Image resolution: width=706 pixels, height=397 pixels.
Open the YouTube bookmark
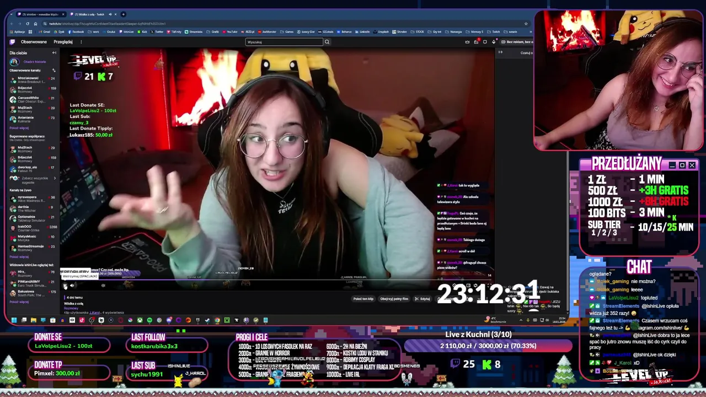tap(229, 32)
